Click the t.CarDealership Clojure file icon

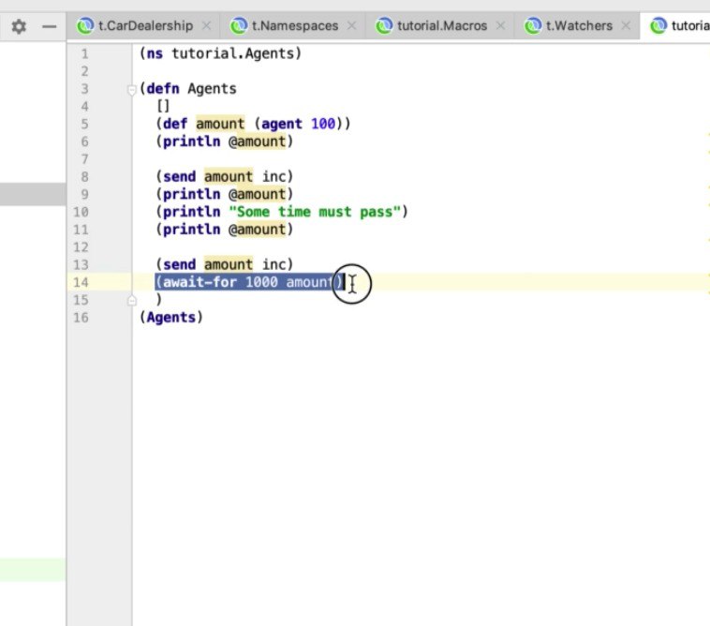click(85, 26)
